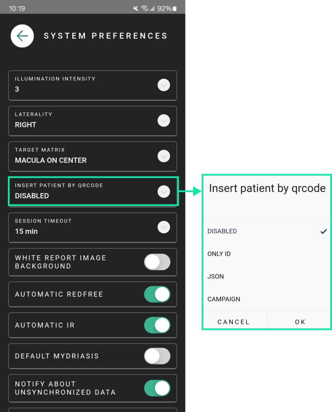This screenshot has height=412, width=332.
Task: Tap the muted sound status icon
Action: tap(136, 8)
